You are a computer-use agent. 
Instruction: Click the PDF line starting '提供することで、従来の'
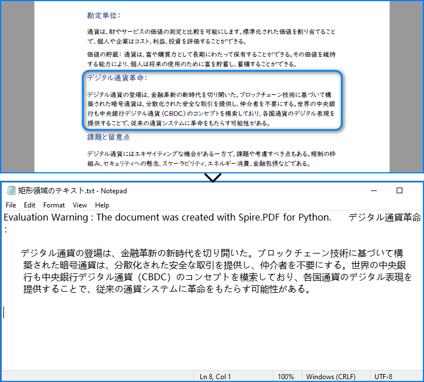coord(179,123)
